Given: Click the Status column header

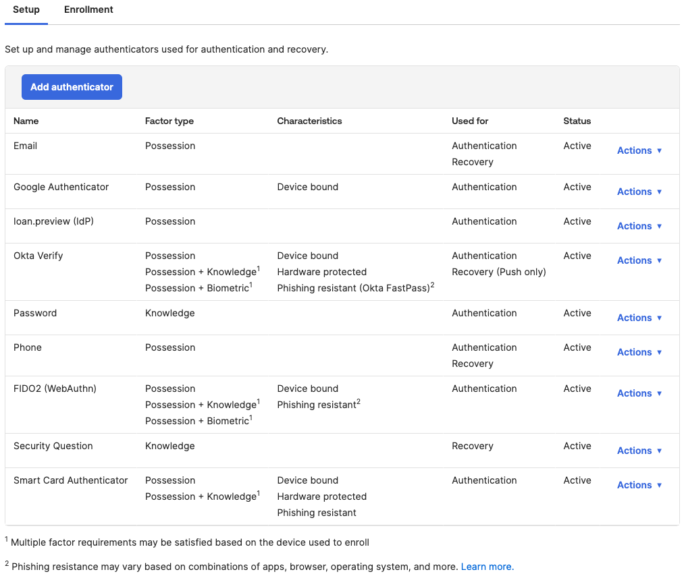Looking at the screenshot, I should 577,121.
